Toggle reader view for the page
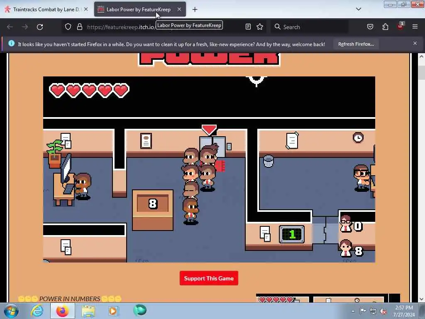425x319 pixels. 248,27
